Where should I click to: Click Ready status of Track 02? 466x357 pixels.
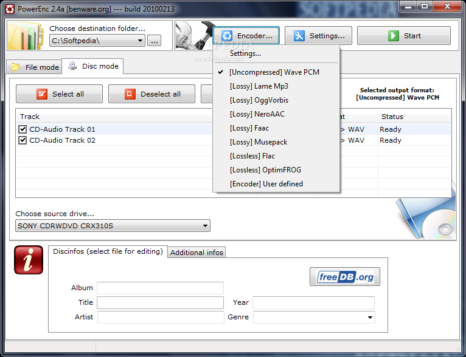point(391,140)
